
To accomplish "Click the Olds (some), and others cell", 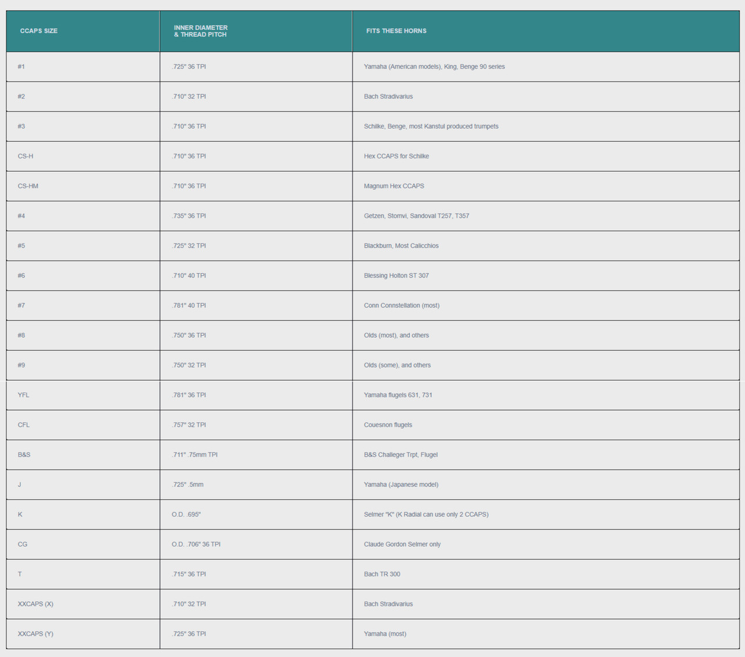I will click(x=546, y=365).
